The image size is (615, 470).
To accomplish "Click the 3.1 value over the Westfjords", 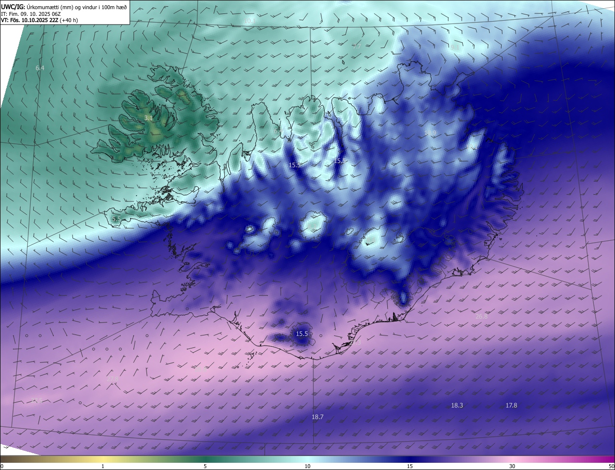I will pyautogui.click(x=148, y=118).
